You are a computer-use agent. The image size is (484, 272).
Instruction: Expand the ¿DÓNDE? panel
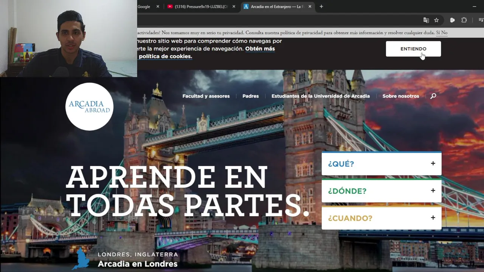click(382, 191)
